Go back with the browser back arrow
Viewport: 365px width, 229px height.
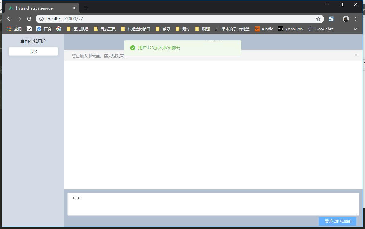tap(9, 19)
